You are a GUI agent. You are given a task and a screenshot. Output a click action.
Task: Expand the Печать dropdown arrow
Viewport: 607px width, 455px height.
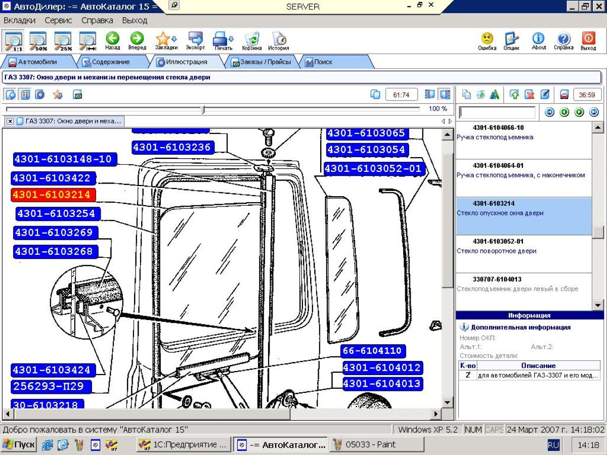232,39
